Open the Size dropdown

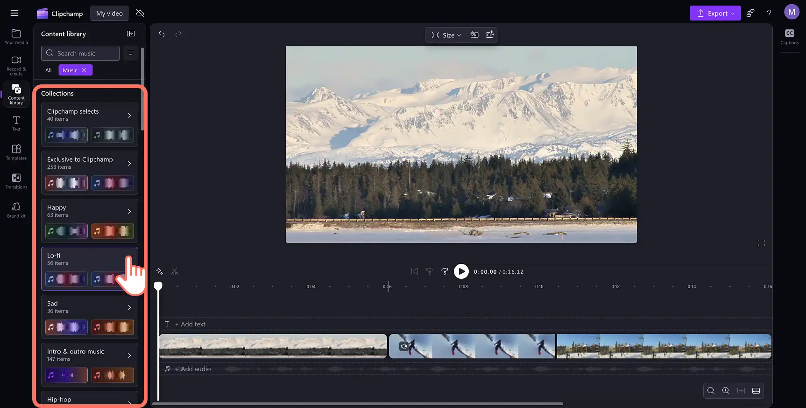pyautogui.click(x=447, y=35)
